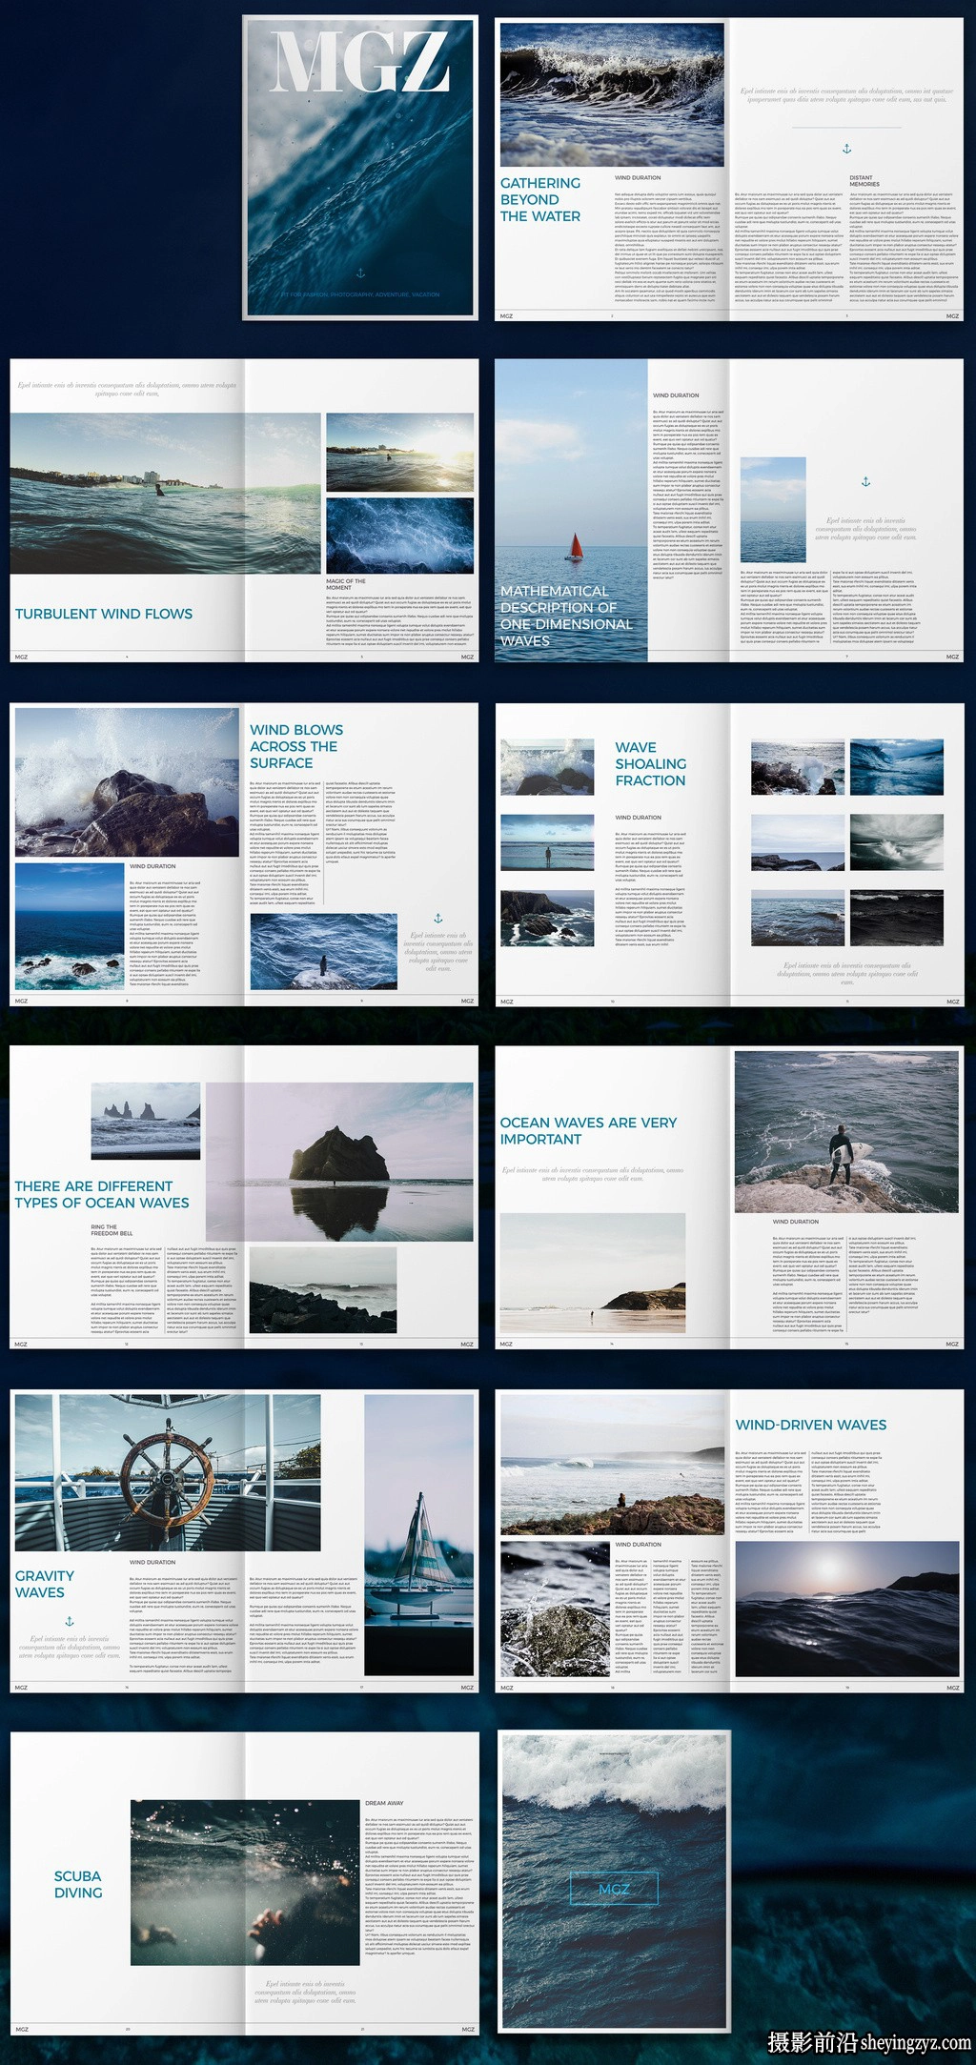Open the misty beach headland photo
Screen dimensions: 976x2065
click(593, 1273)
